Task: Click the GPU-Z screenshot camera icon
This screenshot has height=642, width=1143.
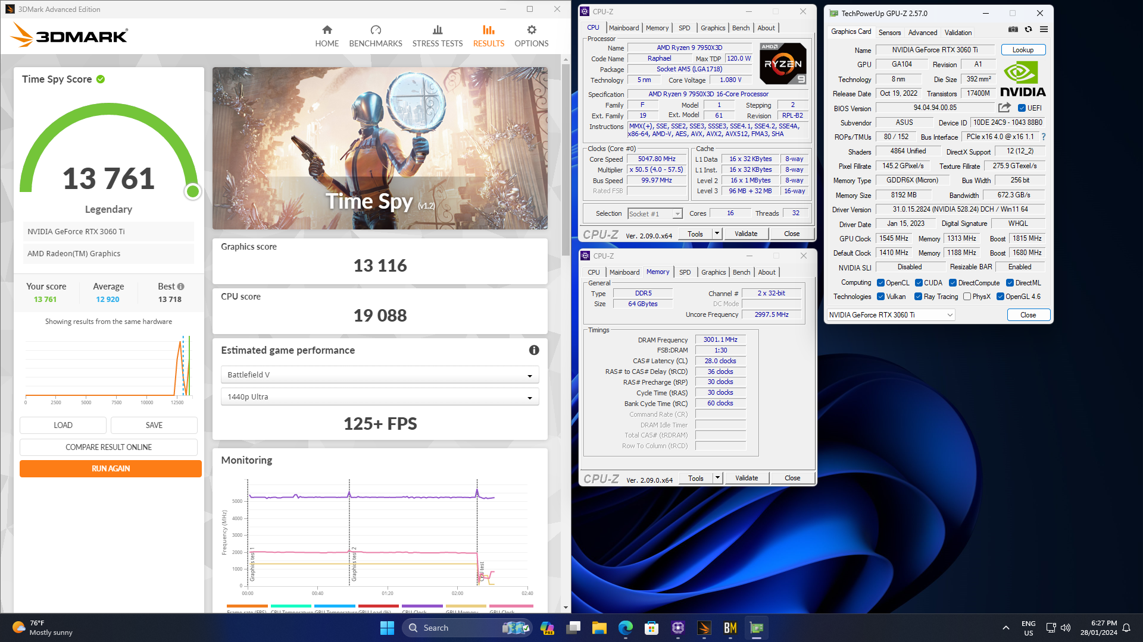Action: 1013,29
